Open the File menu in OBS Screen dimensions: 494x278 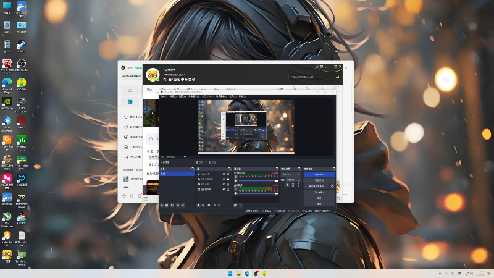coord(163,96)
